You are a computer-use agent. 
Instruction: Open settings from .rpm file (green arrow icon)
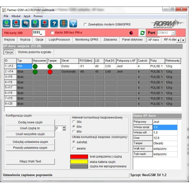pyautogui.click(x=6, y=23)
